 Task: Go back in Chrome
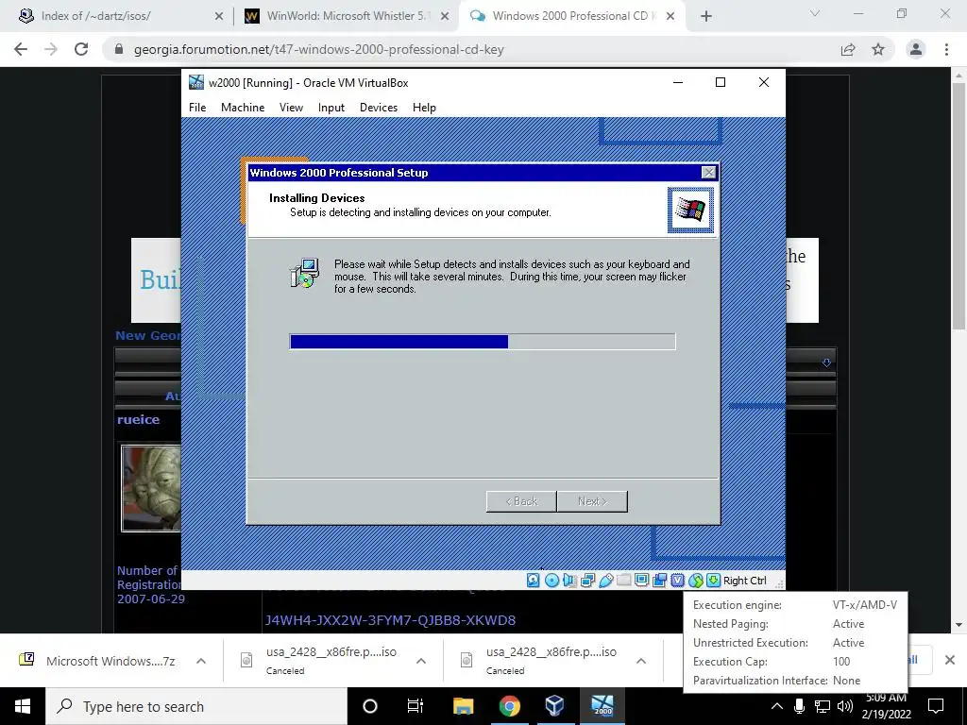coord(21,49)
